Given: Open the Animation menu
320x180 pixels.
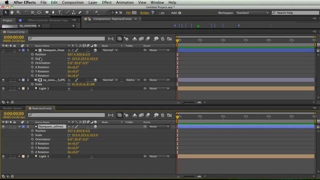Looking at the screenshot, I should click(x=124, y=2).
